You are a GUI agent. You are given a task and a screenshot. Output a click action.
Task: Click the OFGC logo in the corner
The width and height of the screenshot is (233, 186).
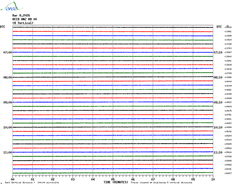(x=9, y=6)
